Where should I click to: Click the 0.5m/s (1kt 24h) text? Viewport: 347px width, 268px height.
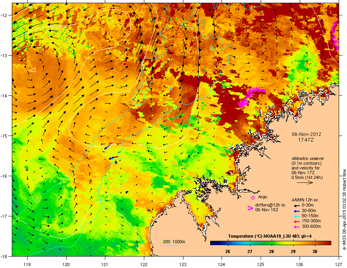307,178
